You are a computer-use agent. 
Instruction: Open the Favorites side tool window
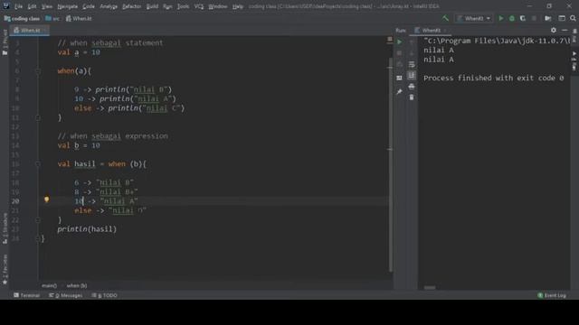tap(5, 269)
